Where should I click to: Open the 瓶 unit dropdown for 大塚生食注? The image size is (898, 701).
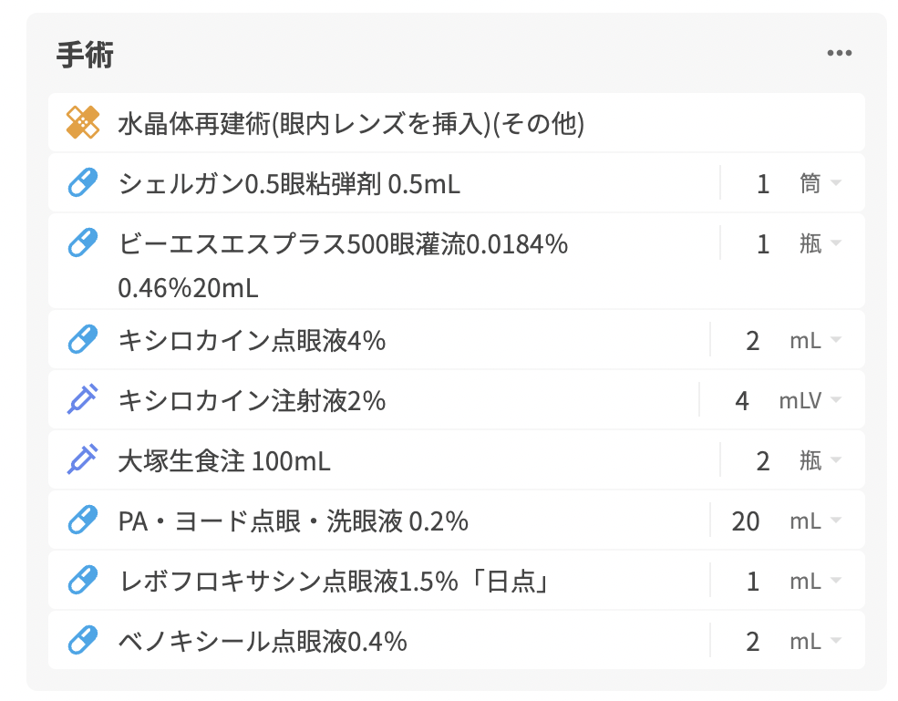(820, 461)
